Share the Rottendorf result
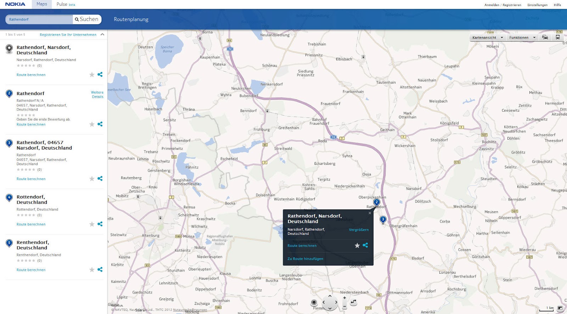 pos(100,224)
